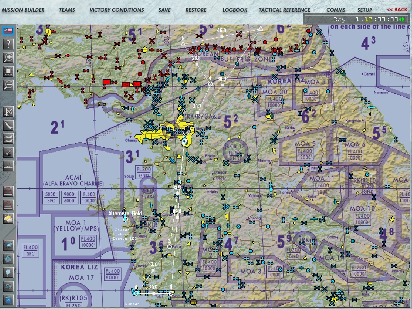
Task: Click the US flag team icon
Action: [x=8, y=31]
